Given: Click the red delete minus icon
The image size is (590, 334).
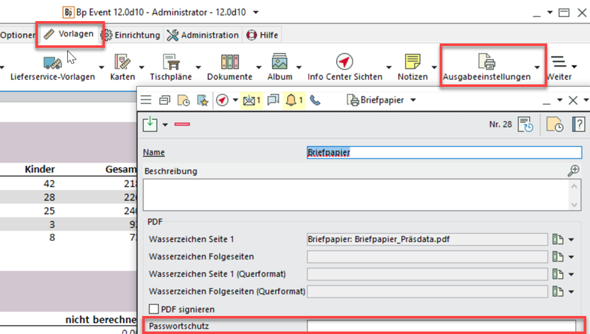Looking at the screenshot, I should pos(182,124).
